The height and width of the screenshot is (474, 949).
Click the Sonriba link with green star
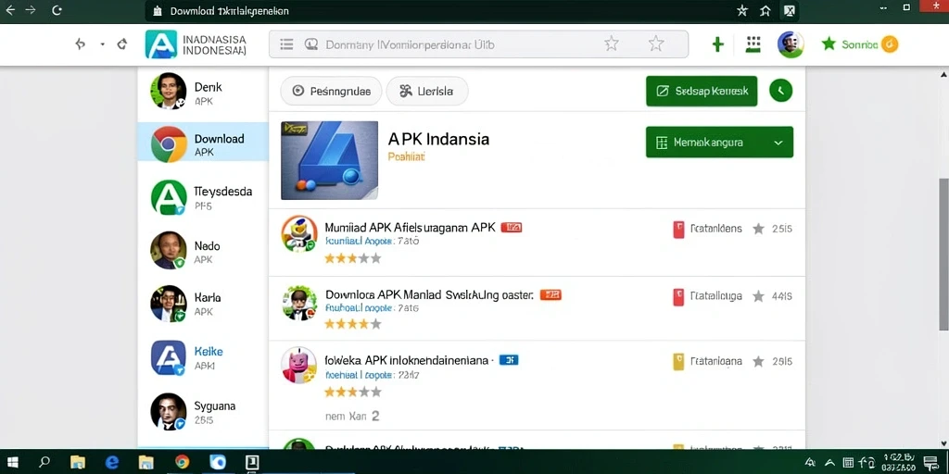point(850,44)
